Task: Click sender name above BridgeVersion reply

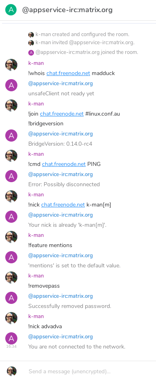Action: pyautogui.click(x=61, y=133)
